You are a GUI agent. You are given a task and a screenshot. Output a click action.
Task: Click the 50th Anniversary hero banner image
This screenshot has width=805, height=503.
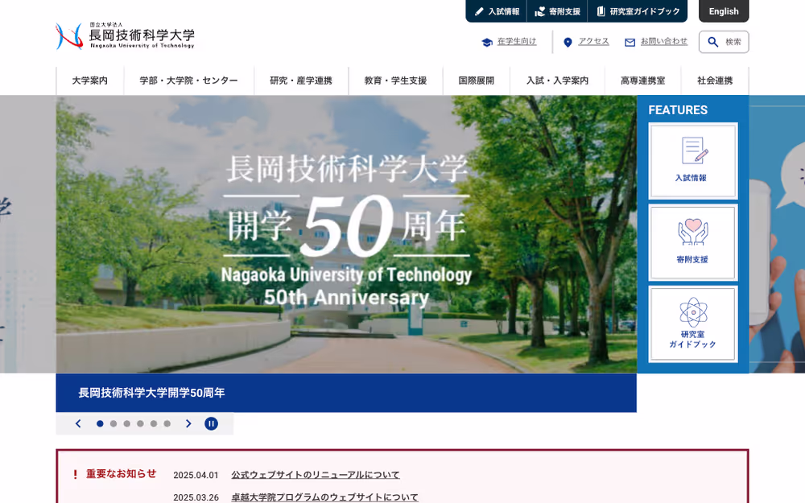346,234
